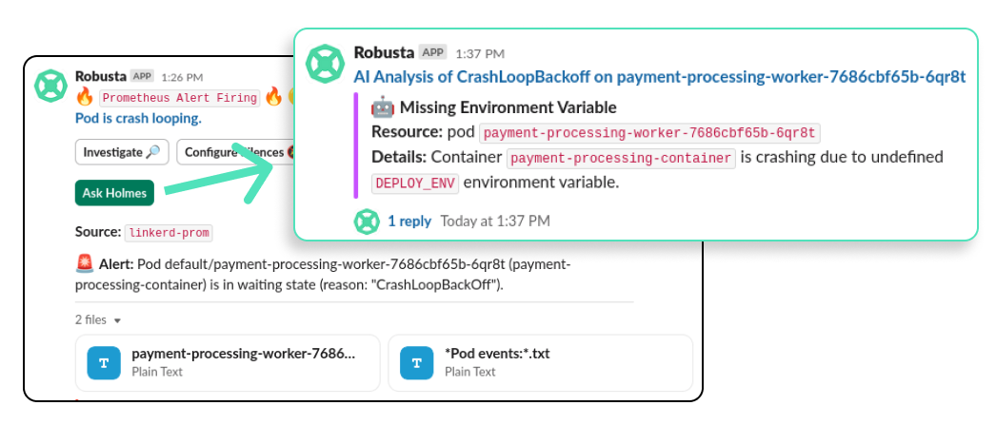The width and height of the screenshot is (996, 425).
Task: Click the fire emoji right of Prometheus Alert Firing
Action: [273, 97]
